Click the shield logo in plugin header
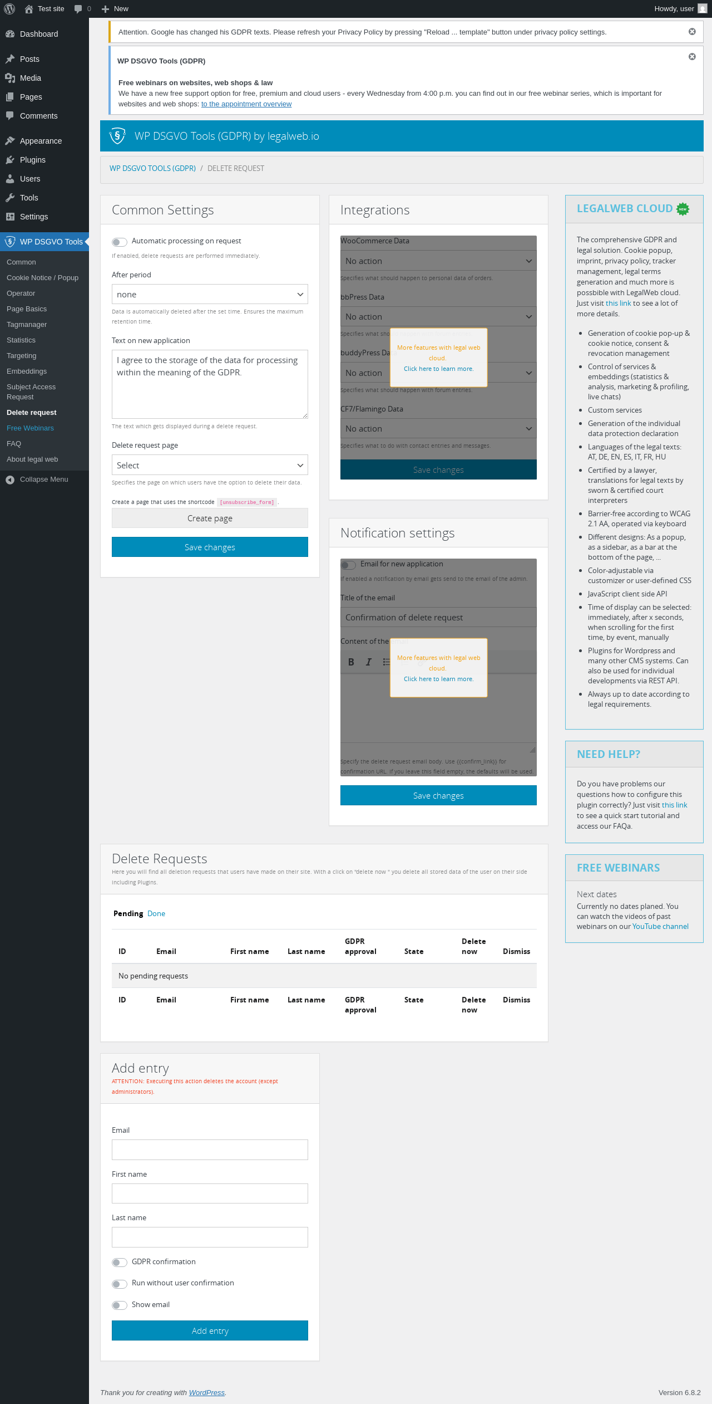Screen dimensions: 712x1404 117,136
